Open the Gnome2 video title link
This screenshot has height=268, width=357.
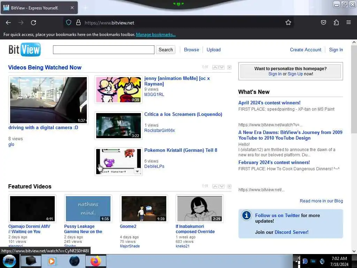click(128, 226)
